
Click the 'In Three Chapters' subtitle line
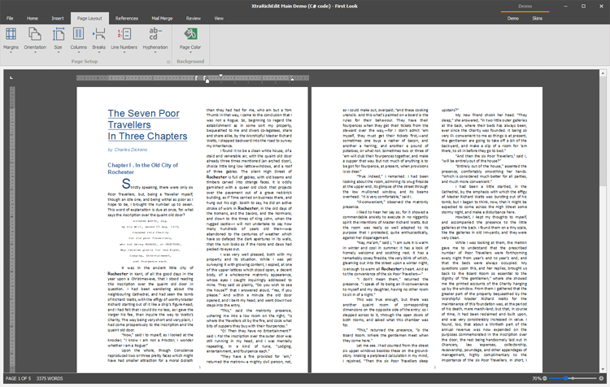147,136
